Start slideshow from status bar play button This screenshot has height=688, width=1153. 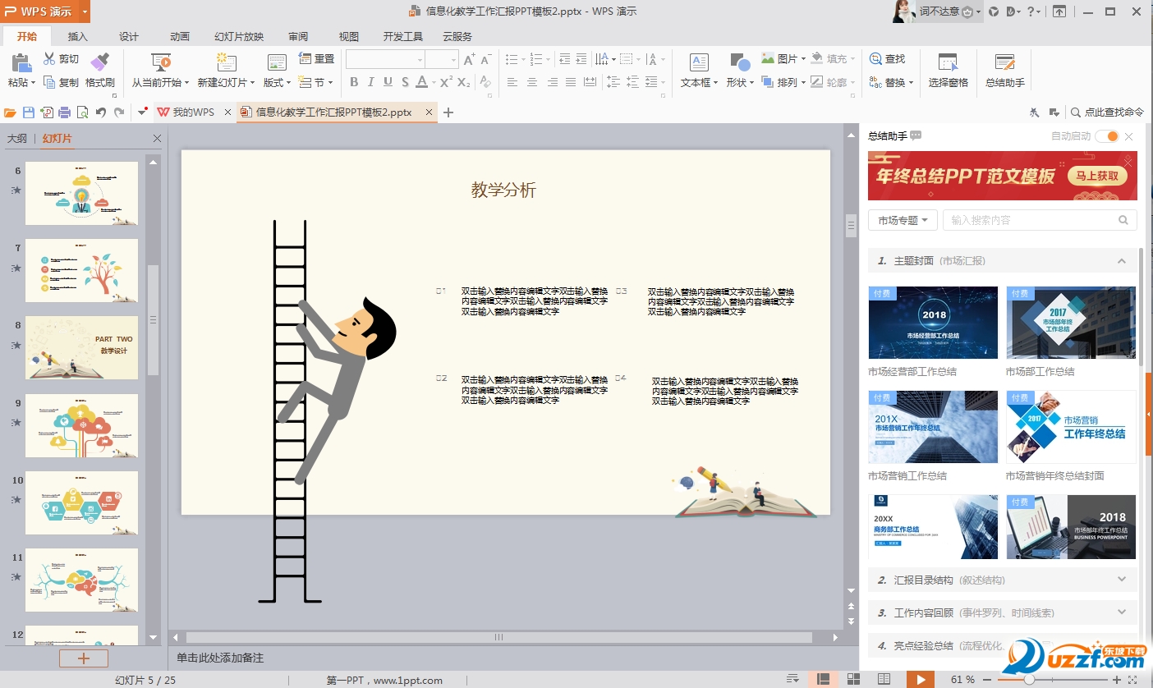pyautogui.click(x=921, y=679)
